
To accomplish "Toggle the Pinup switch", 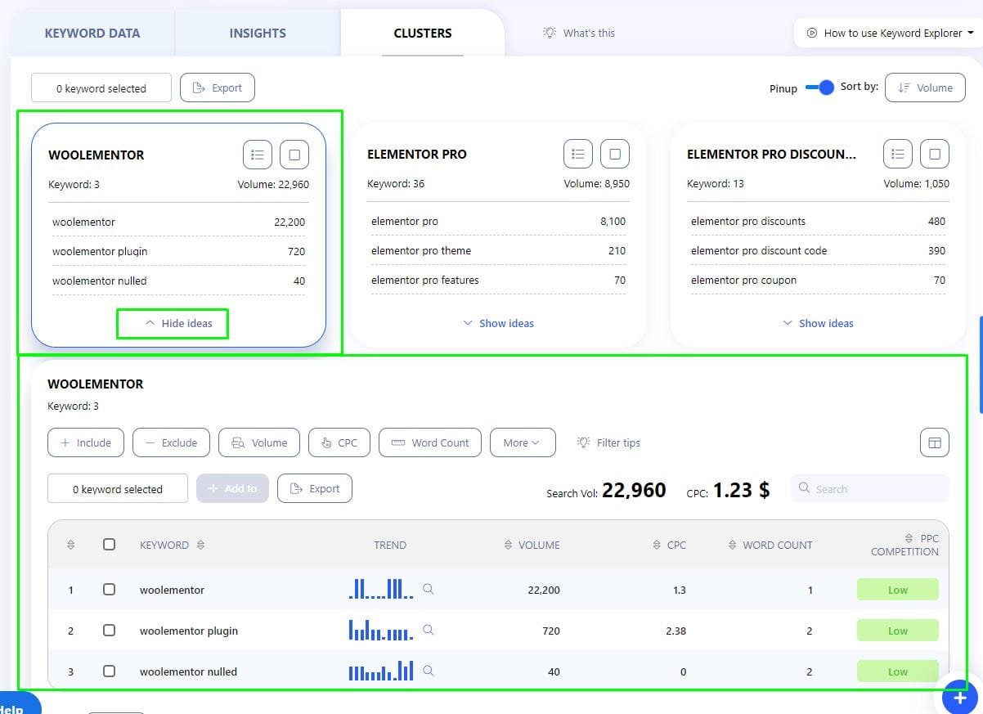I will [819, 88].
